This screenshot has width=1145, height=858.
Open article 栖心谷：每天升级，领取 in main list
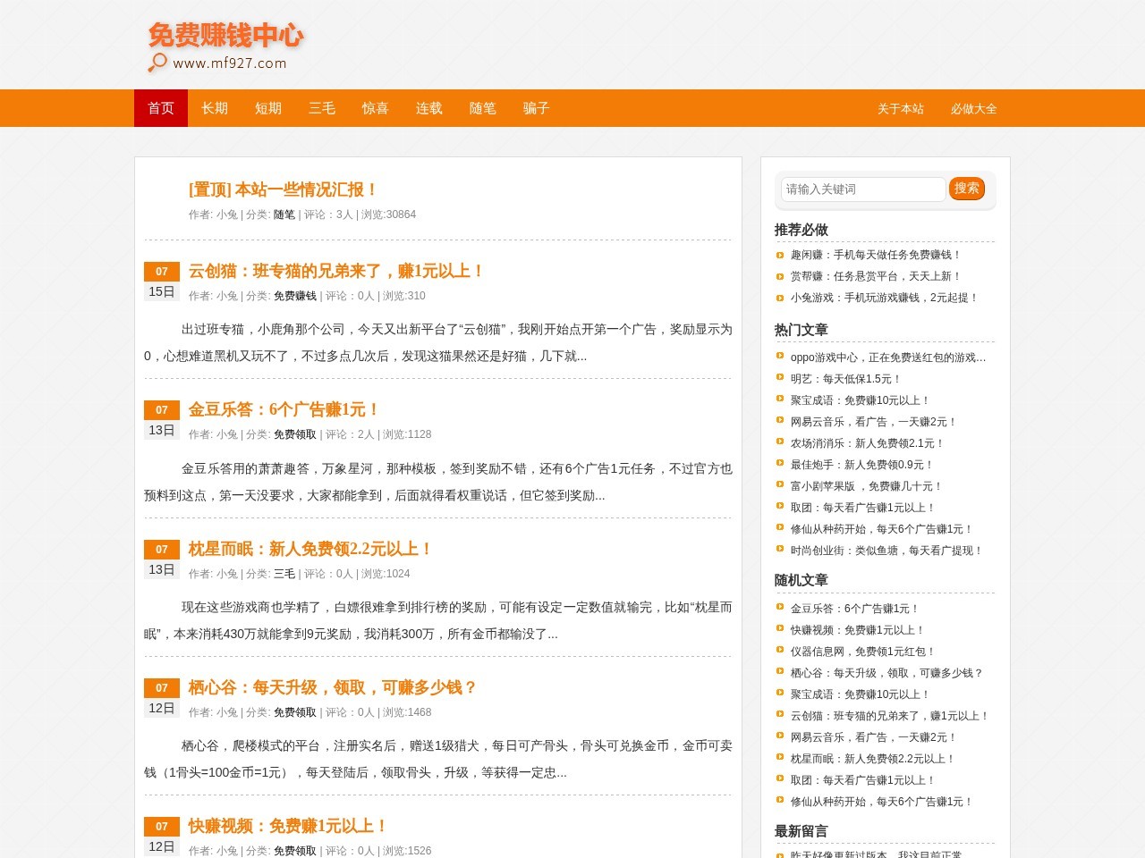[332, 687]
